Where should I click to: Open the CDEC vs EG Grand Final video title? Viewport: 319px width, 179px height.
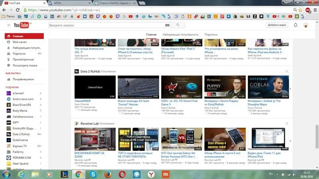click(x=179, y=103)
